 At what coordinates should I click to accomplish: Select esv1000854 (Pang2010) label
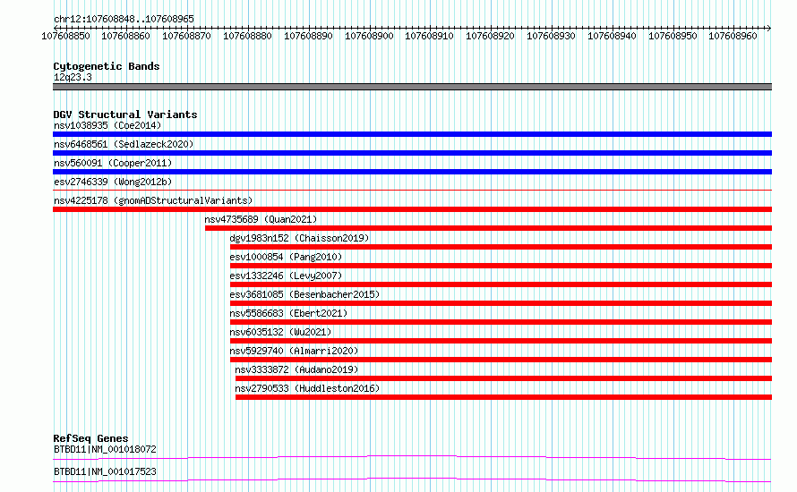tap(286, 257)
